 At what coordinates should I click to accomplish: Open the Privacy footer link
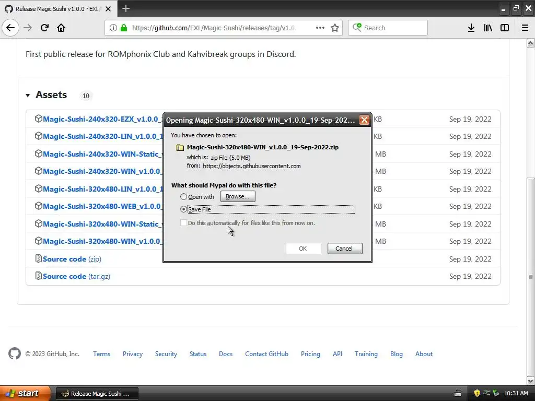pos(133,354)
